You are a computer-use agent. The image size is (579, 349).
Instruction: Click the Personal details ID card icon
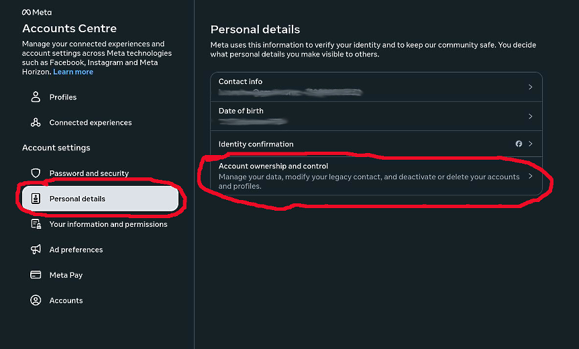36,198
